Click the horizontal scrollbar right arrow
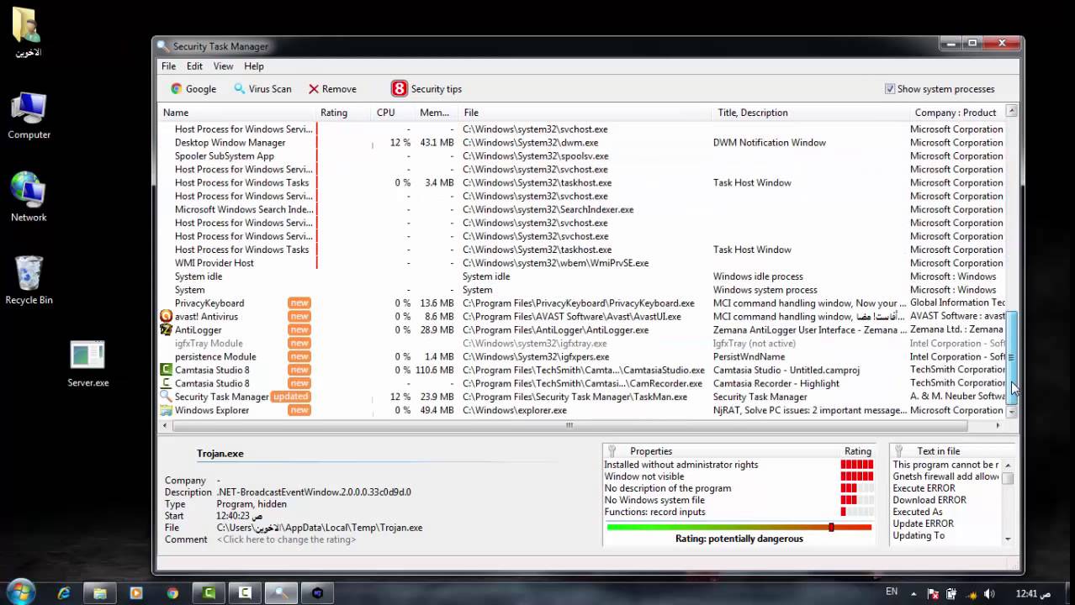1075x605 pixels. coord(998,425)
